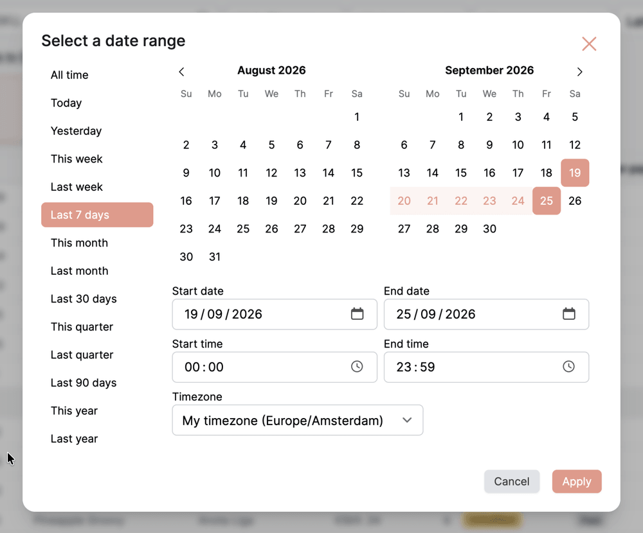Select the This year preset
643x533 pixels.
point(97,411)
